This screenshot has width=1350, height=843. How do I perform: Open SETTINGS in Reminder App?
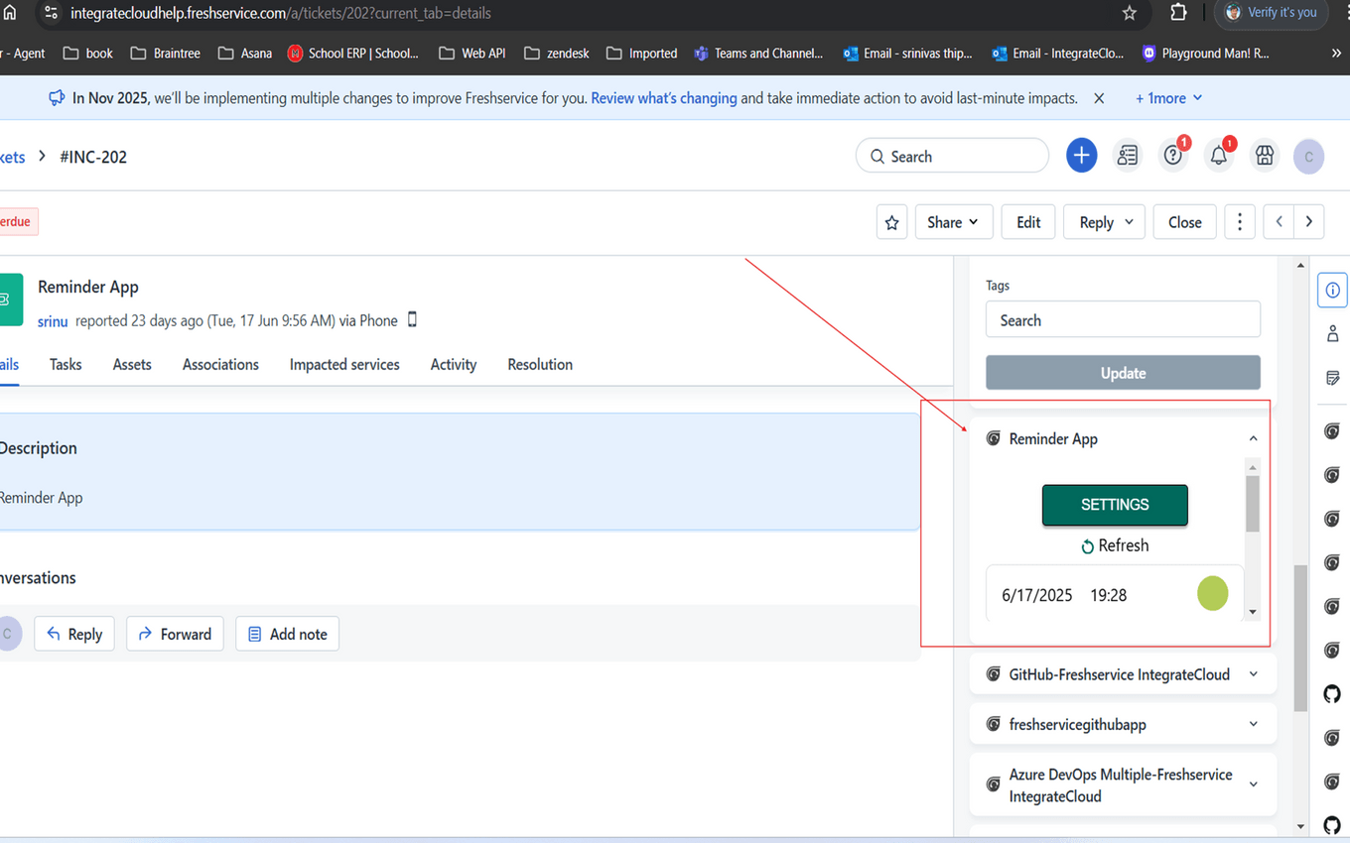[x=1115, y=505]
